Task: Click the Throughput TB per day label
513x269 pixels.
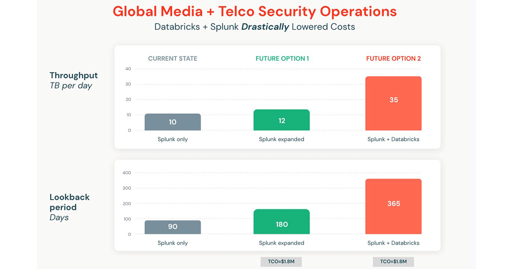Action: pos(74,80)
